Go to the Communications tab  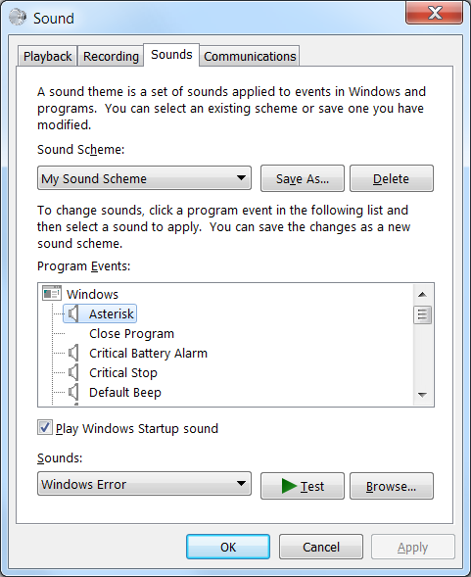pyautogui.click(x=250, y=56)
